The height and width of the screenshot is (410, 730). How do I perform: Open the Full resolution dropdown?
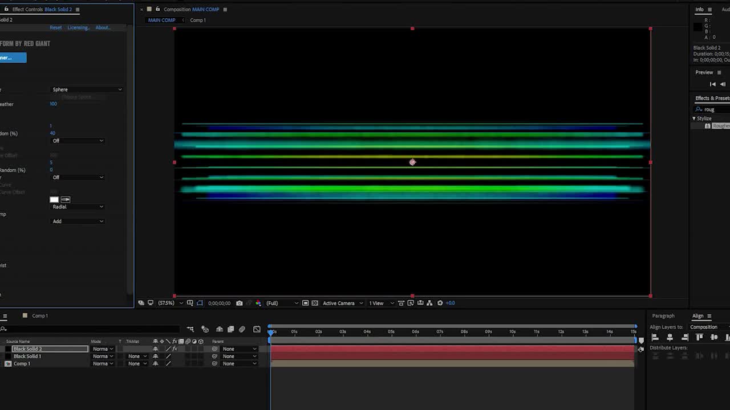click(x=282, y=303)
